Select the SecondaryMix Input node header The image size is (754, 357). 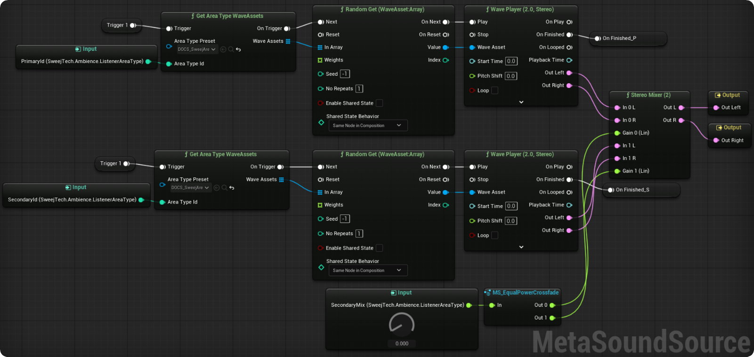pos(401,293)
